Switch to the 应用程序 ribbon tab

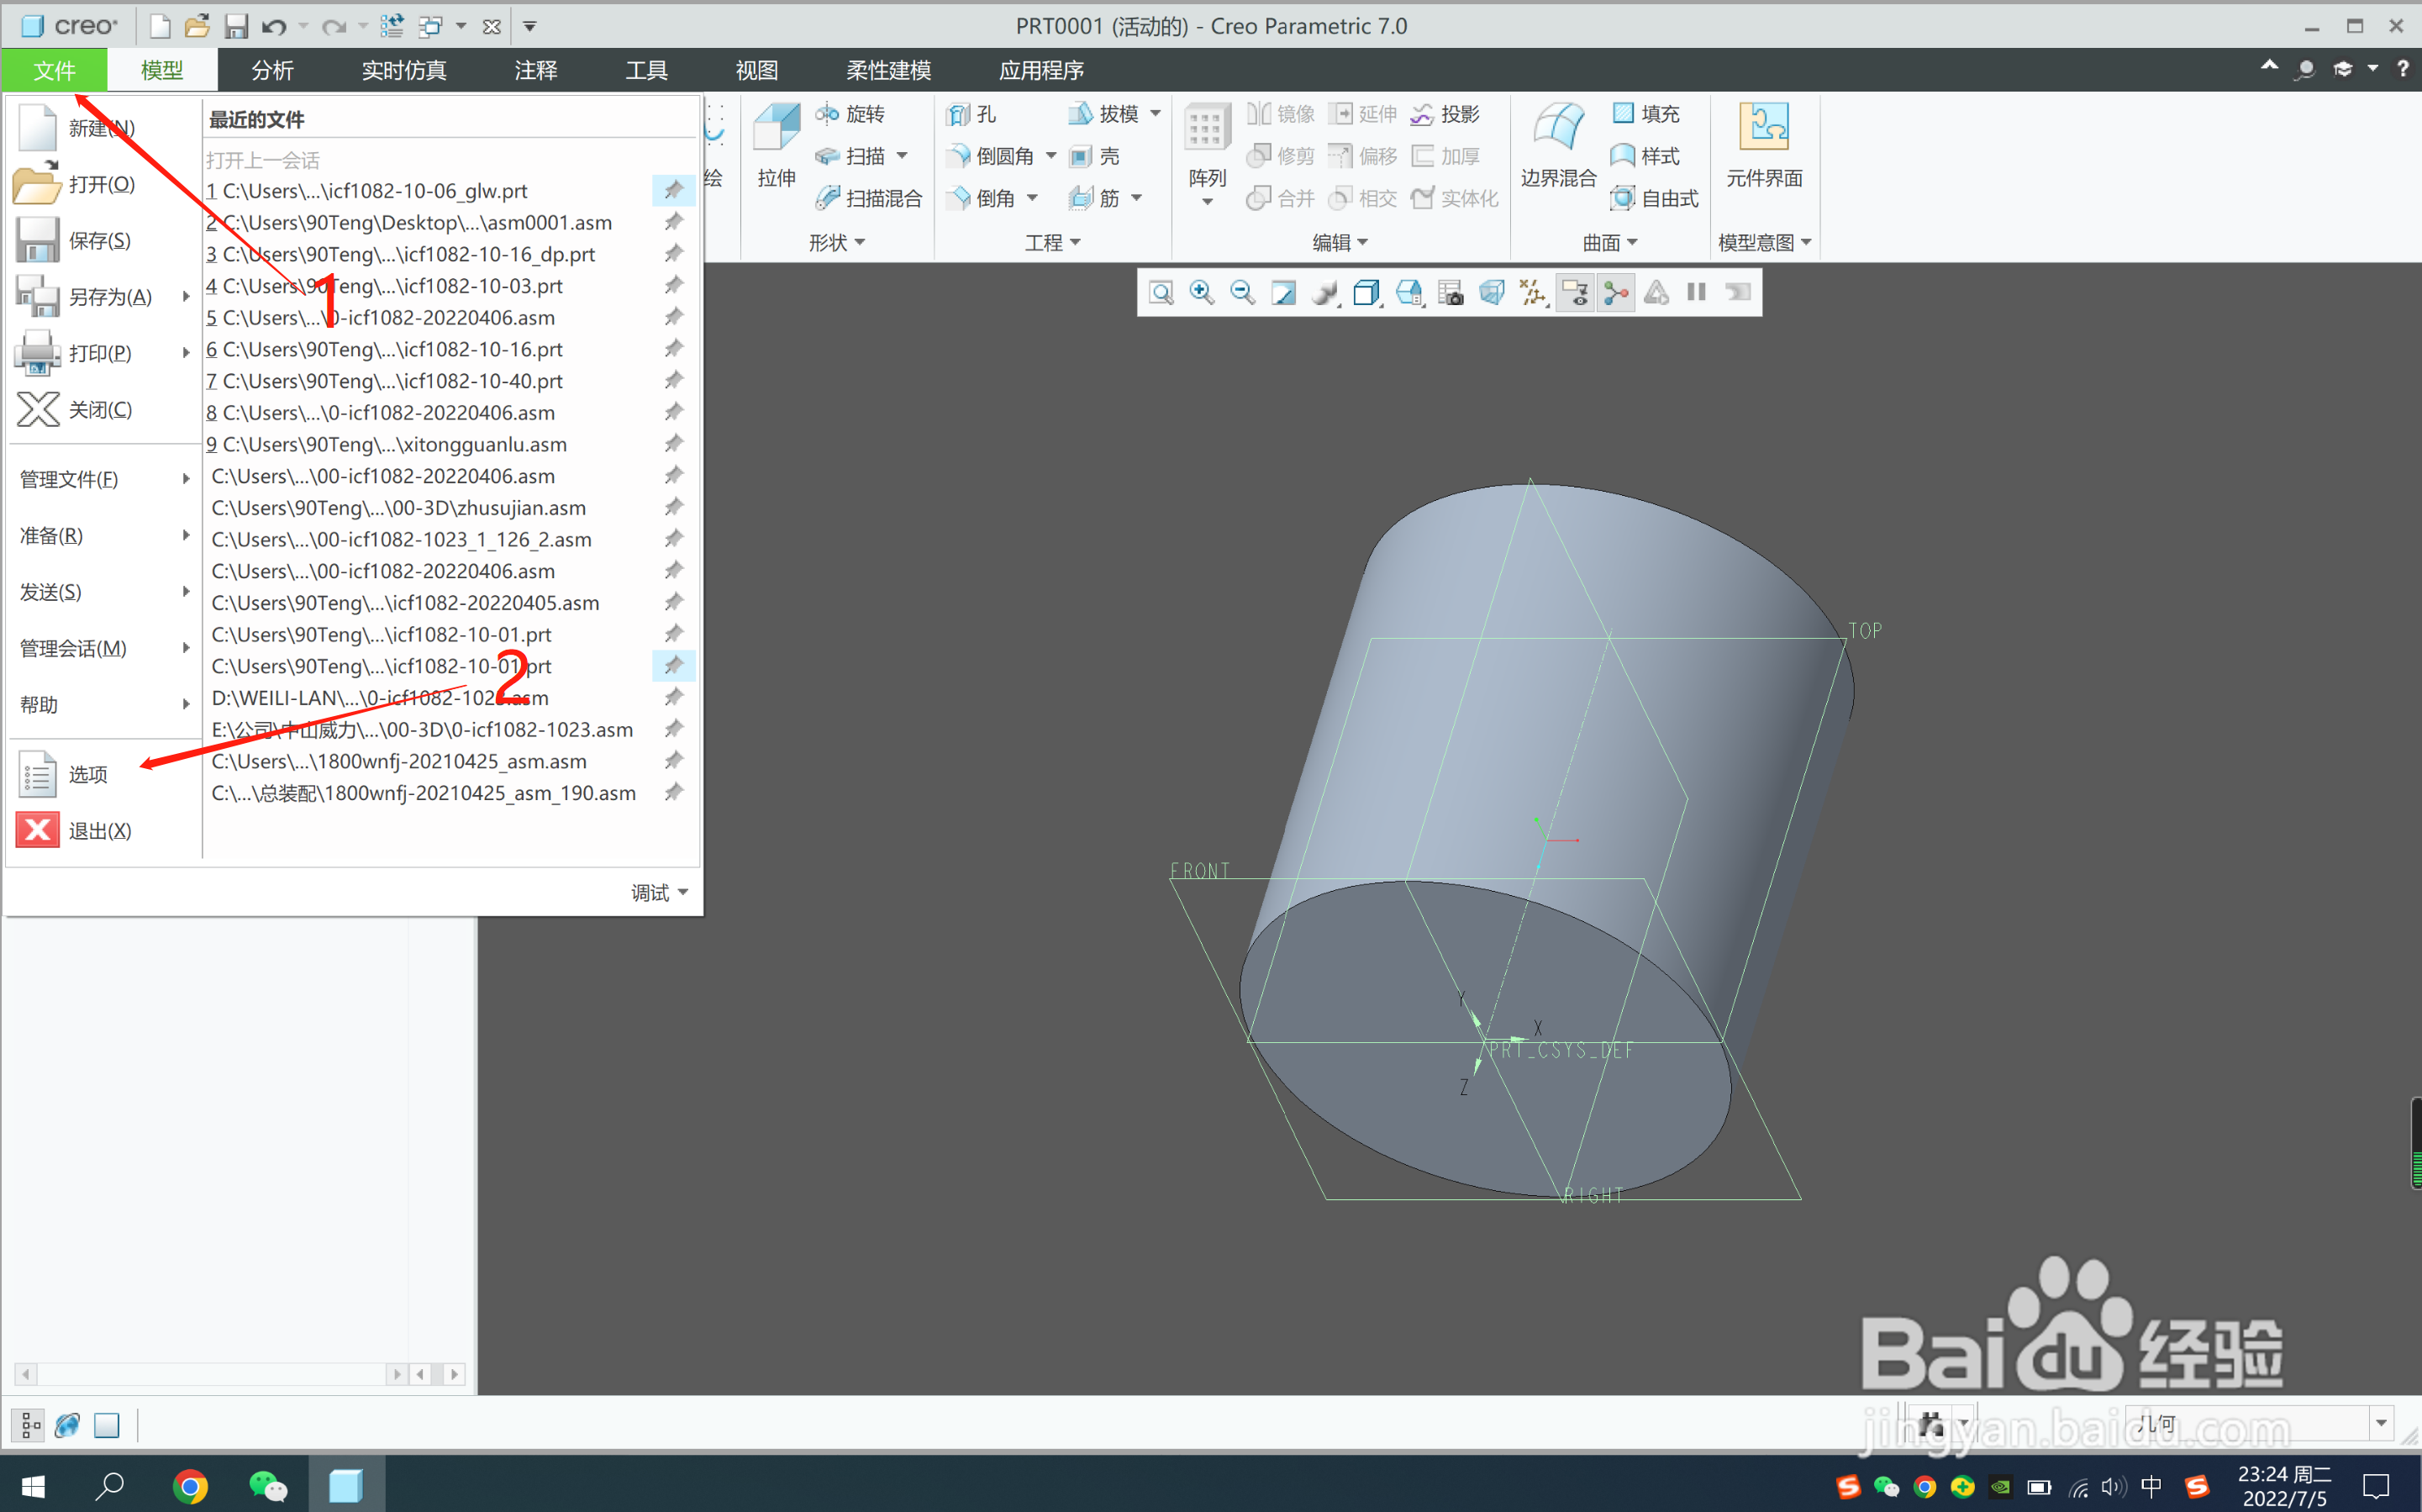[1041, 70]
